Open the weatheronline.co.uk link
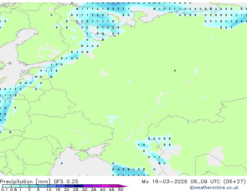Screen dimensions: 247x191 click(214, 187)
